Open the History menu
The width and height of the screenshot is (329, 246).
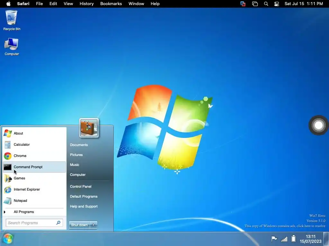point(86,4)
